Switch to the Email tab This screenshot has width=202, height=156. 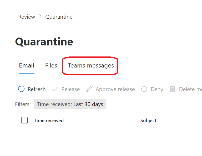(x=27, y=65)
